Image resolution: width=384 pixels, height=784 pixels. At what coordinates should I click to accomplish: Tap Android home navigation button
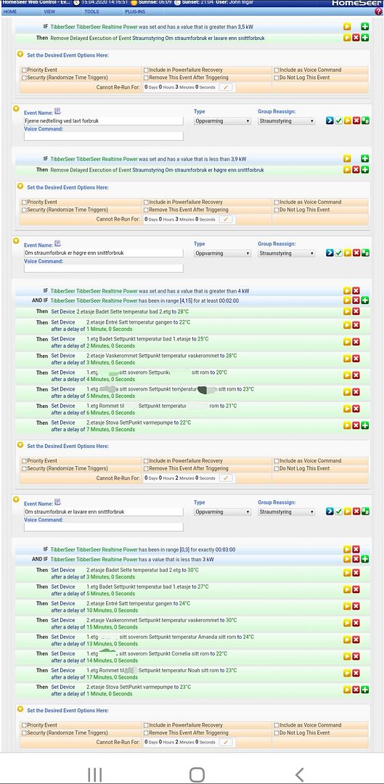197,775
